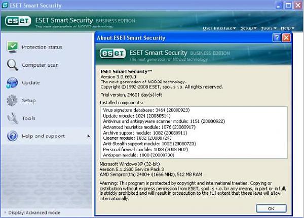Close the ESET Smart Security main window
304x218 pixels.
[298, 5]
